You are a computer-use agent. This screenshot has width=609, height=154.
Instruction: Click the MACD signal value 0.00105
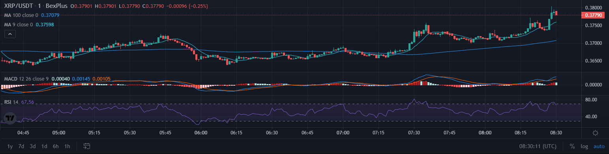click(101, 79)
